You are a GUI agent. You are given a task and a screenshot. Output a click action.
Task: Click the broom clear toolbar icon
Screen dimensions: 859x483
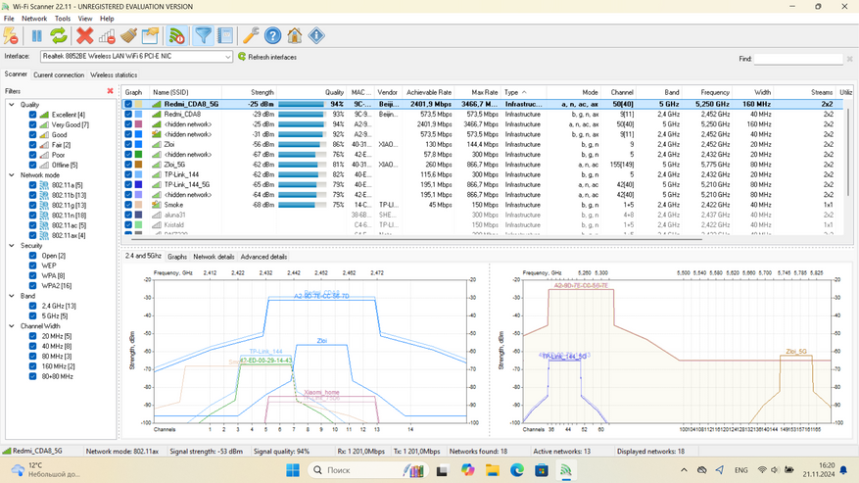click(x=128, y=36)
